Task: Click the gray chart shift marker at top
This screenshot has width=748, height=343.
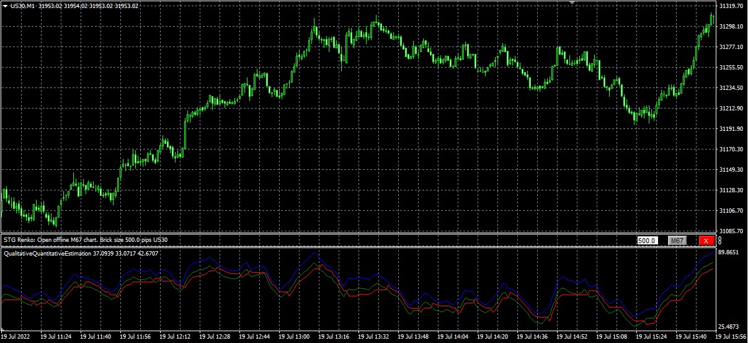Action: pyautogui.click(x=574, y=2)
